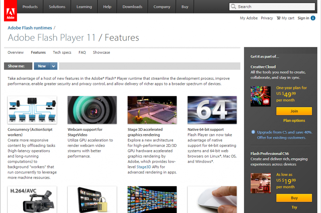
Task: Focus the Search input field
Action: pos(272,6)
